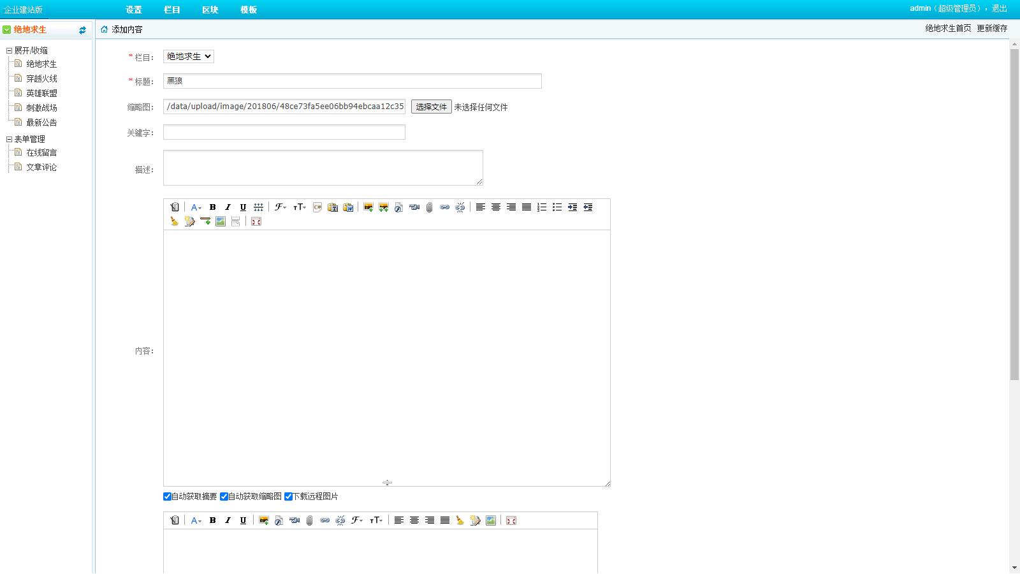Click the increase indent icon
Image resolution: width=1020 pixels, height=574 pixels.
572,207
